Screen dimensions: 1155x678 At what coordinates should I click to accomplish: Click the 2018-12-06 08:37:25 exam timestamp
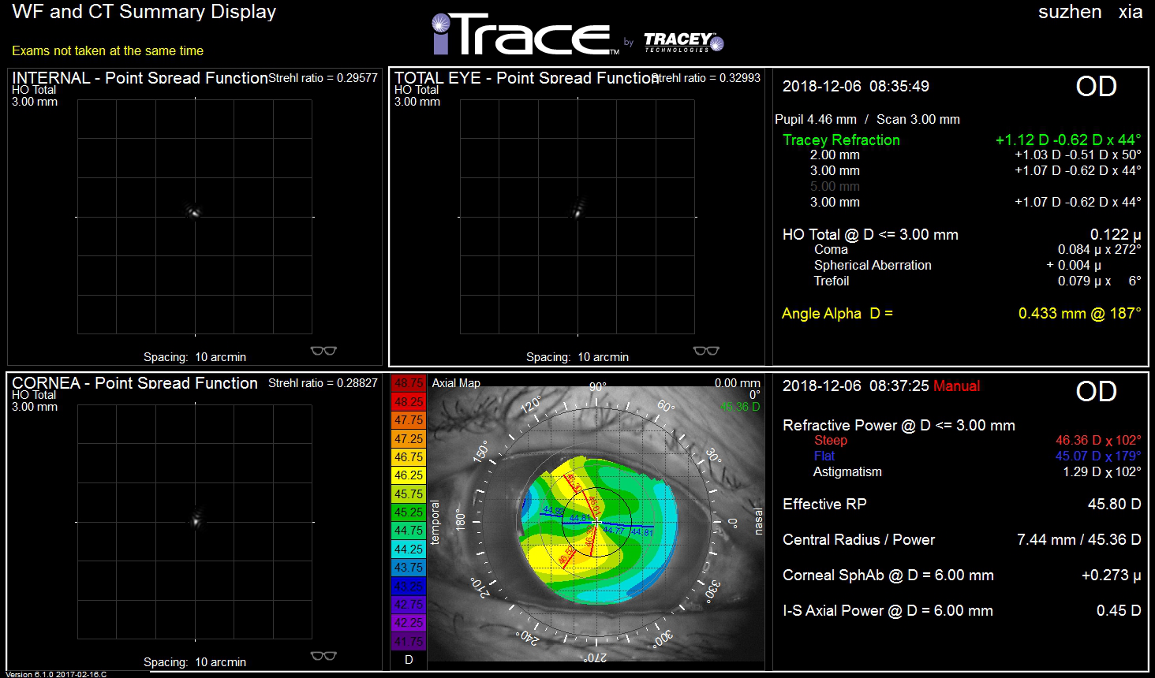click(x=855, y=386)
